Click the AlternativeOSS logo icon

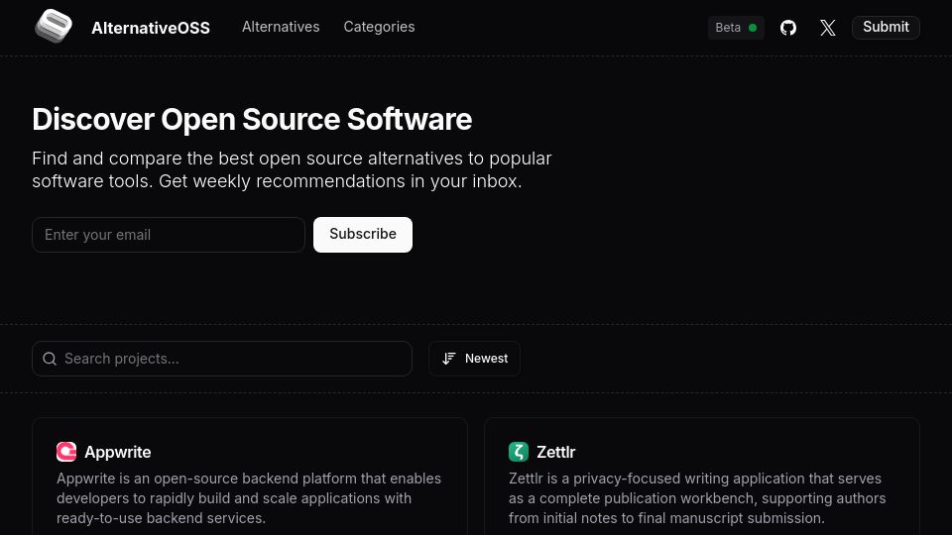54,27
